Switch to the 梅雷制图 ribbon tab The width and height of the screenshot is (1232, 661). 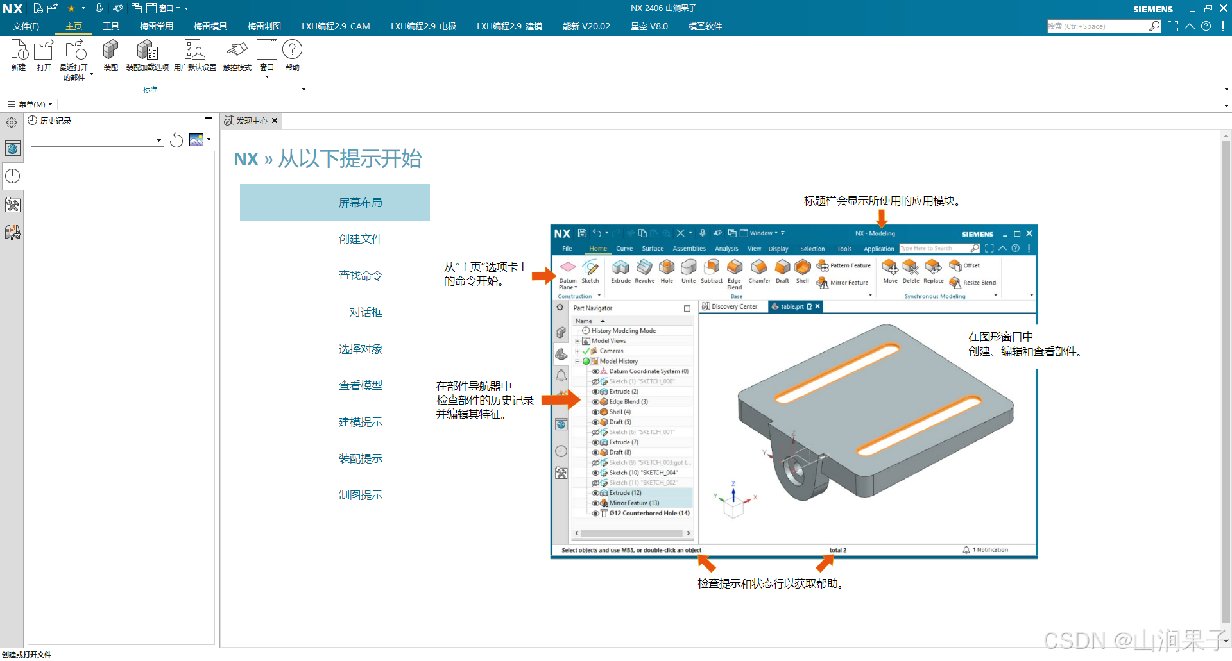coord(264,26)
